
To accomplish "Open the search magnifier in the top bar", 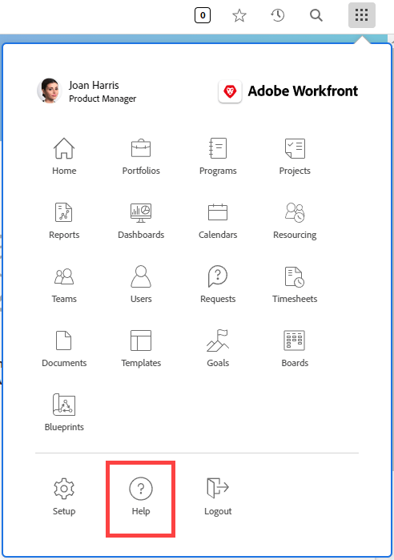I will point(316,15).
